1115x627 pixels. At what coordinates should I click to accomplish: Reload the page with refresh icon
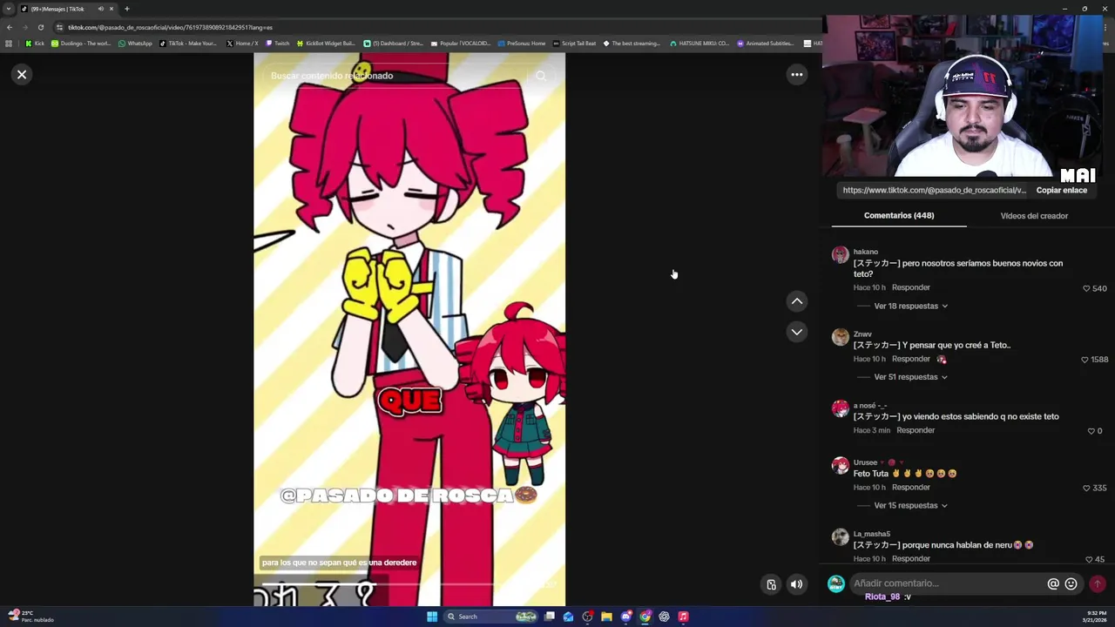(x=40, y=27)
